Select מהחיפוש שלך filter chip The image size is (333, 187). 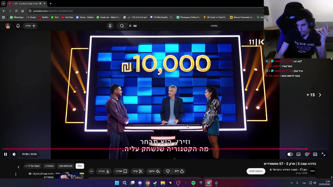pos(66,166)
